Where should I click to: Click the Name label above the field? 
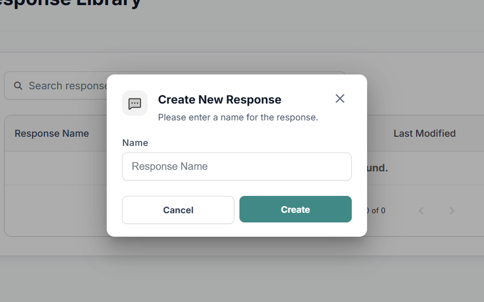(x=135, y=143)
